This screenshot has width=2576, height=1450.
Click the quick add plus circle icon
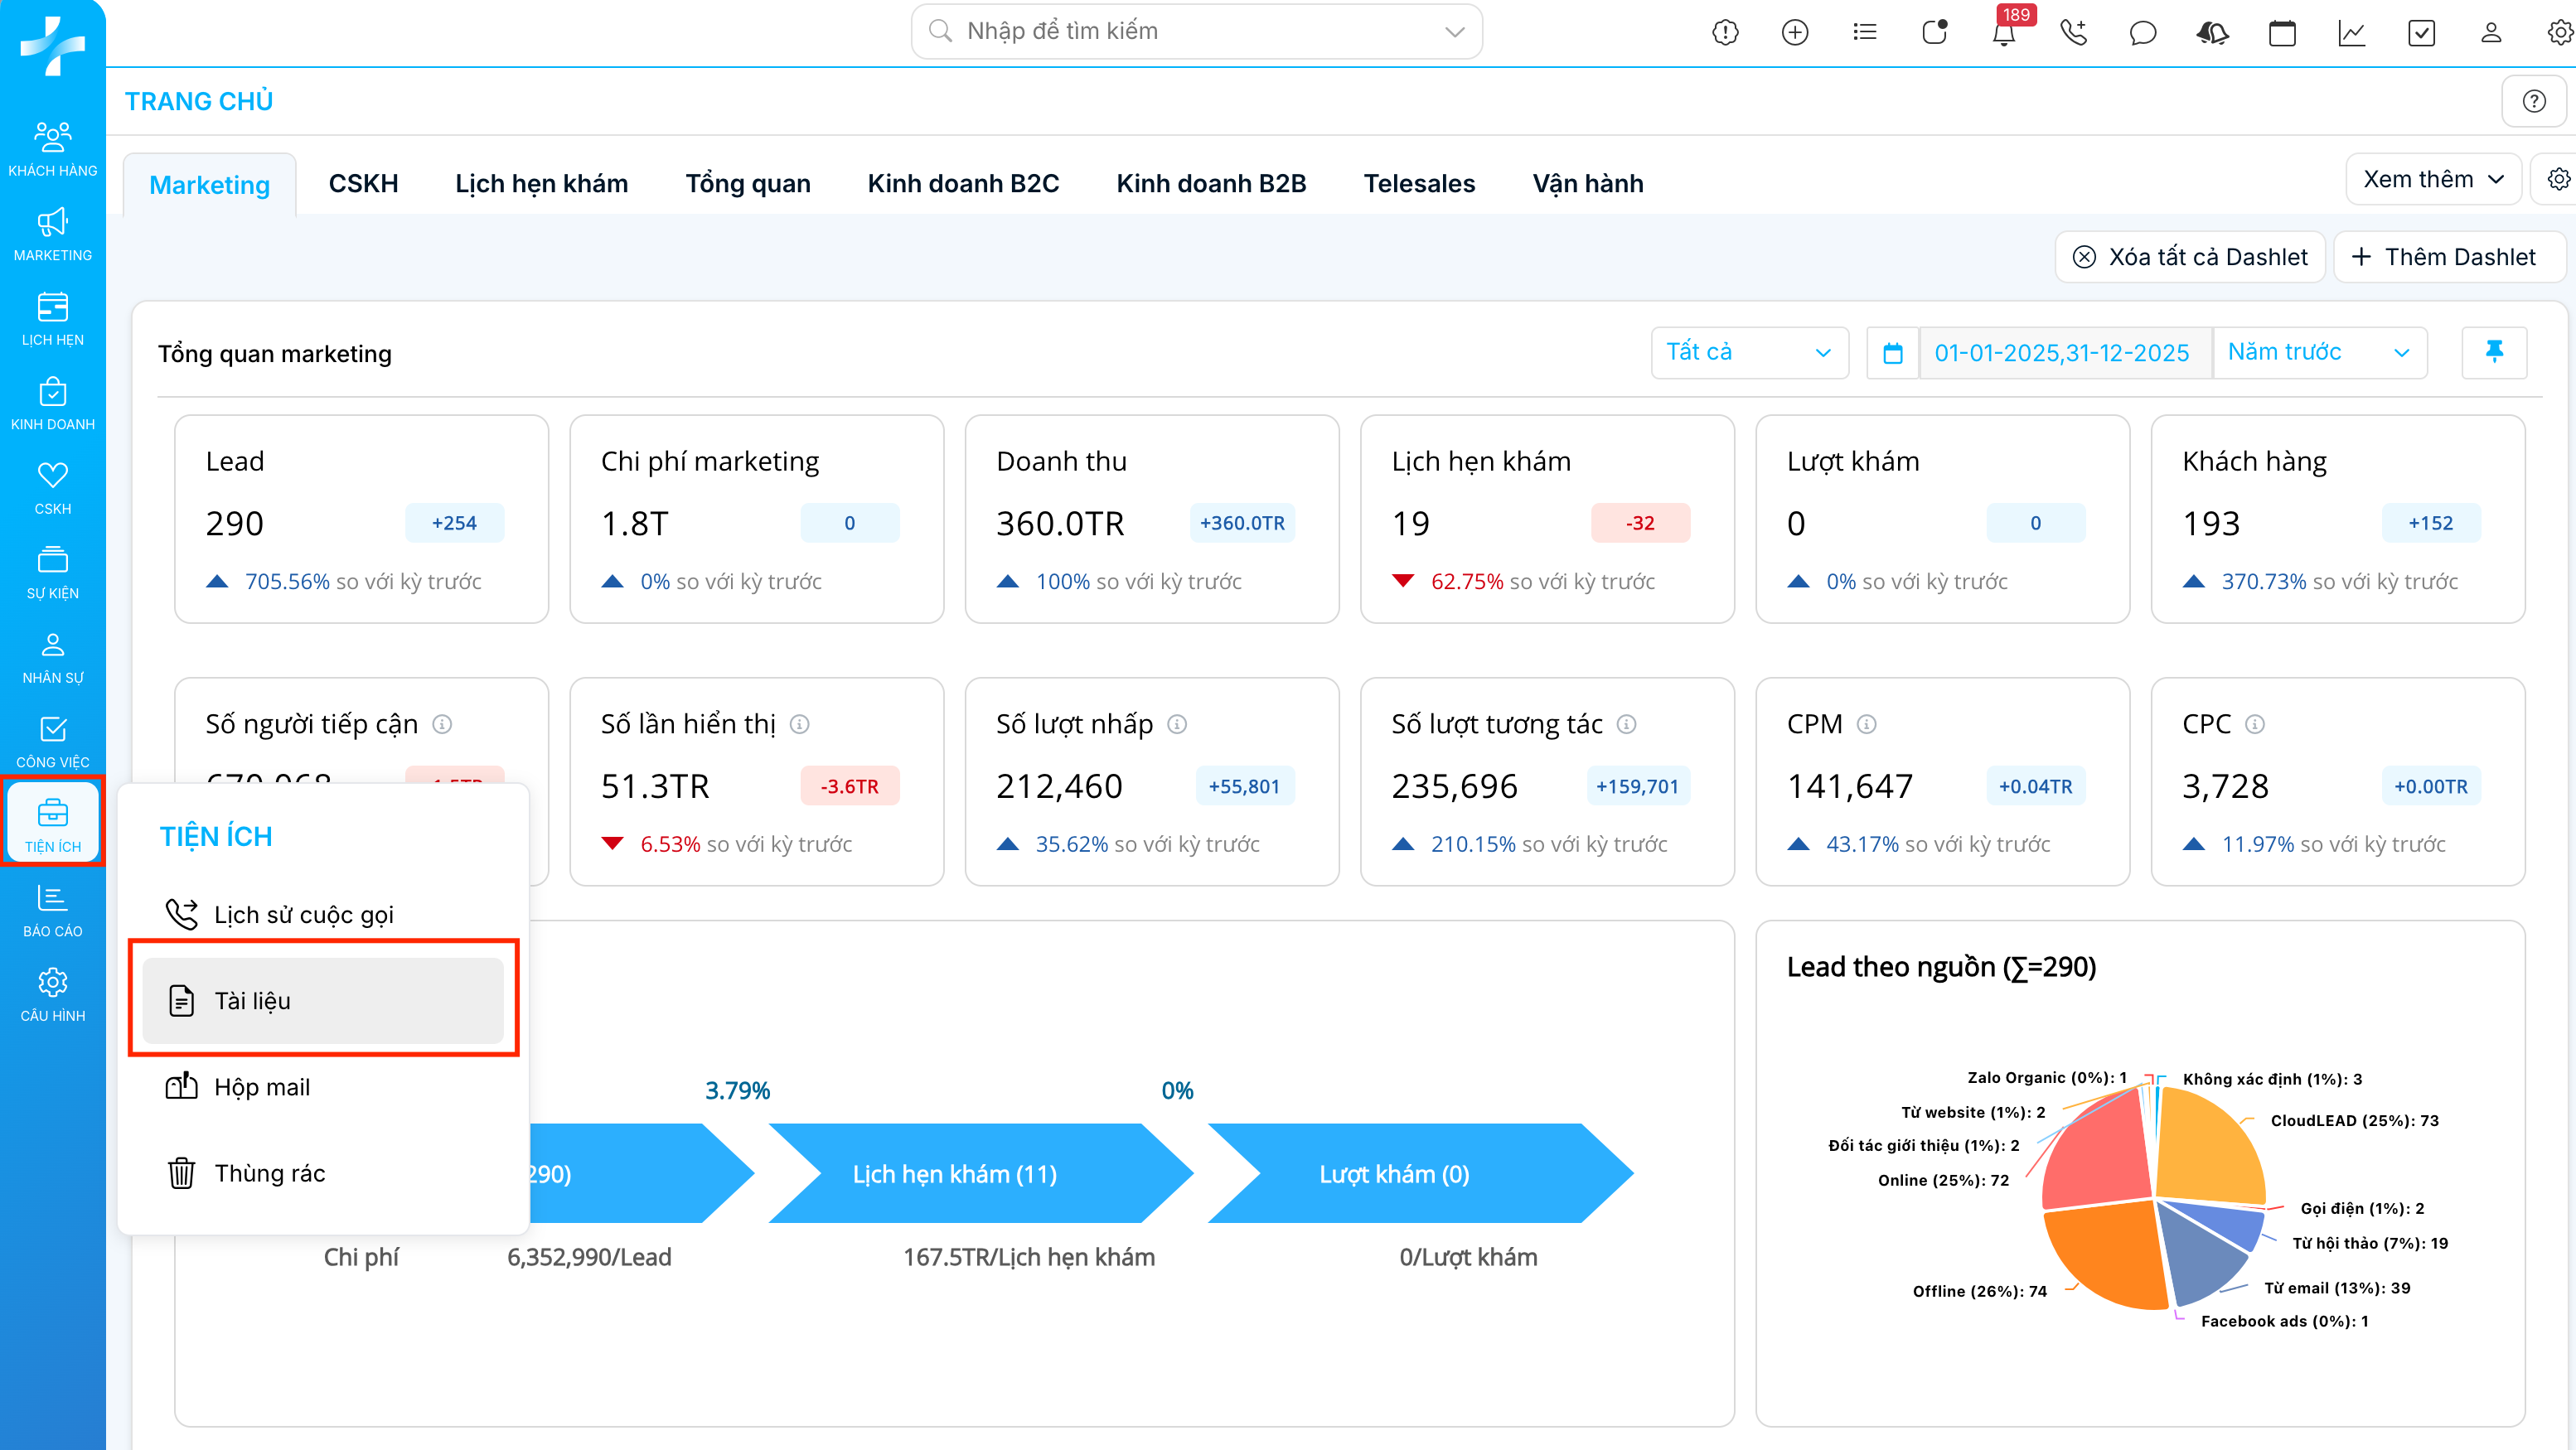(x=1795, y=33)
